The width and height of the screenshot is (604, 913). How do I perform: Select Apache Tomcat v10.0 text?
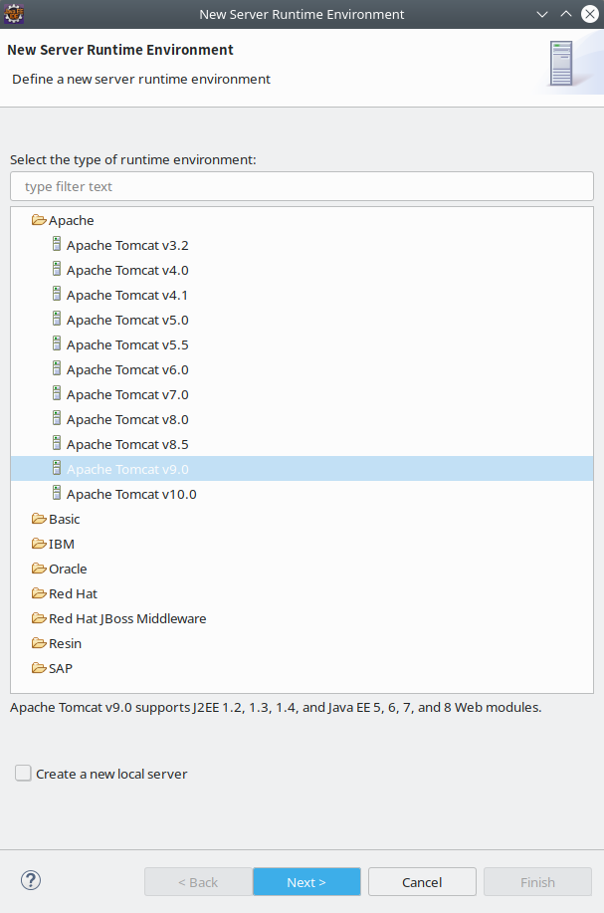click(131, 495)
